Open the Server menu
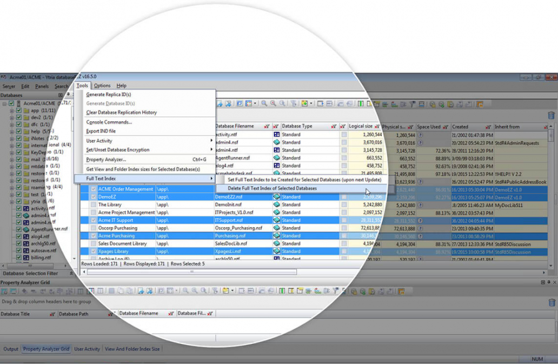 [x=9, y=87]
